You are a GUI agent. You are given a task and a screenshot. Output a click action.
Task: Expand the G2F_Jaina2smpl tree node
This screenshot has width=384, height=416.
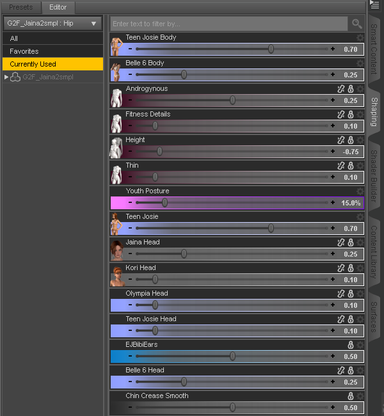click(6, 77)
